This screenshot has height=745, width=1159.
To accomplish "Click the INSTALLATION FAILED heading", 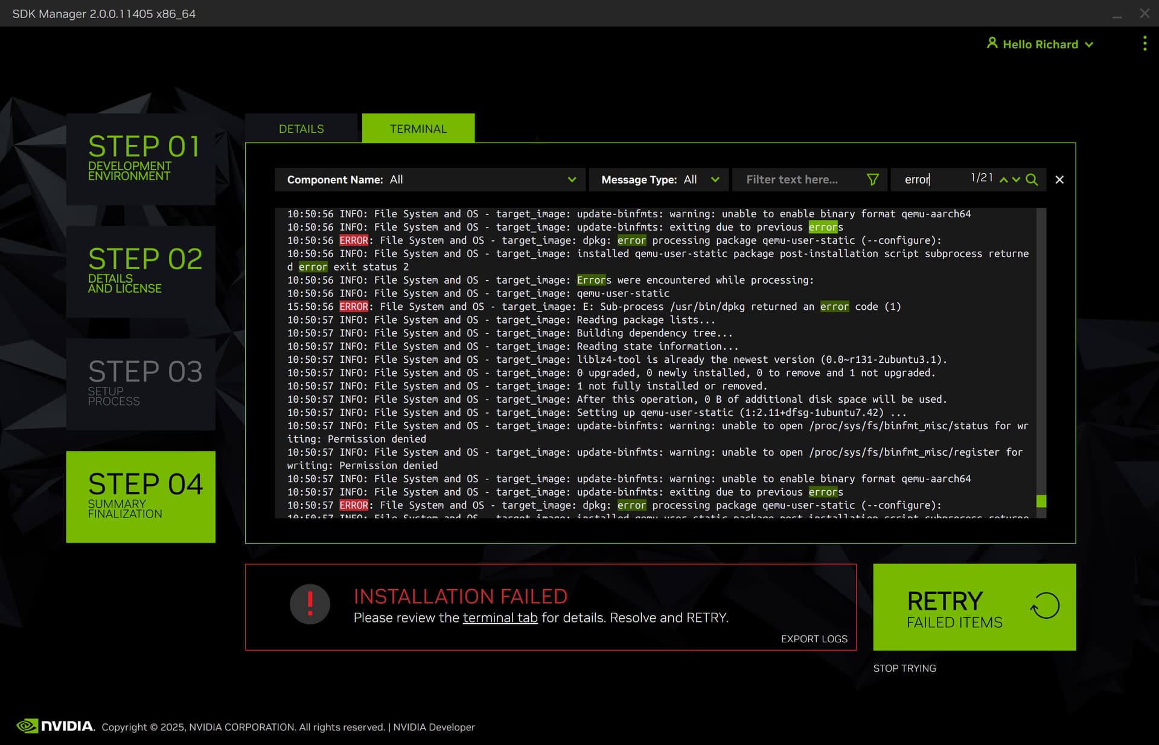I will pyautogui.click(x=460, y=596).
